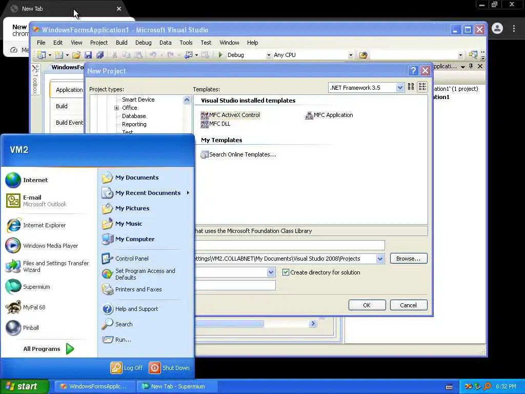This screenshot has height=394, width=525.
Task: Click Log Off button
Action: coord(127,368)
